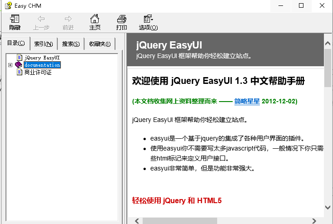Click the Print (打印) printer icon

[122, 19]
